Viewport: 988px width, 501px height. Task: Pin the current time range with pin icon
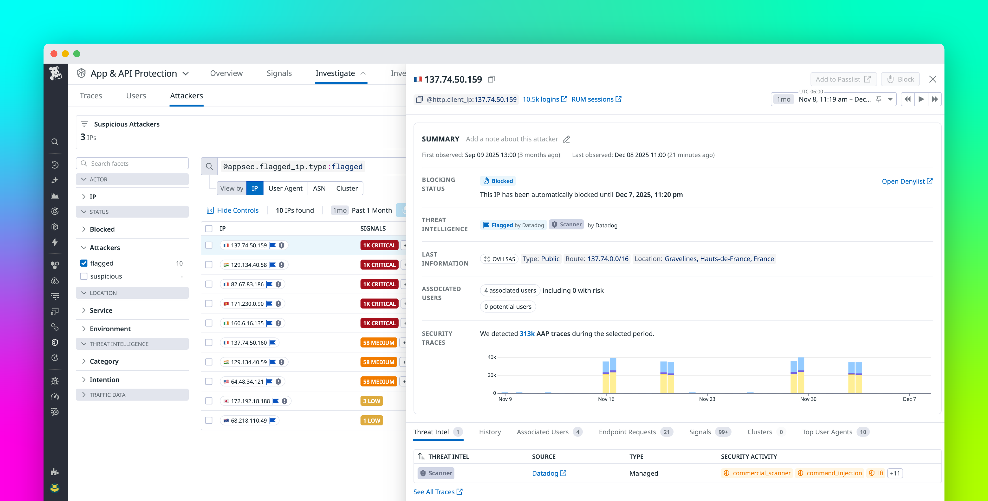click(878, 99)
